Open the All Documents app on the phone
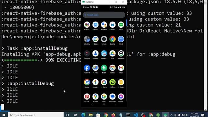Image resolution: width=208 pixels, height=117 pixels. (x=87, y=25)
